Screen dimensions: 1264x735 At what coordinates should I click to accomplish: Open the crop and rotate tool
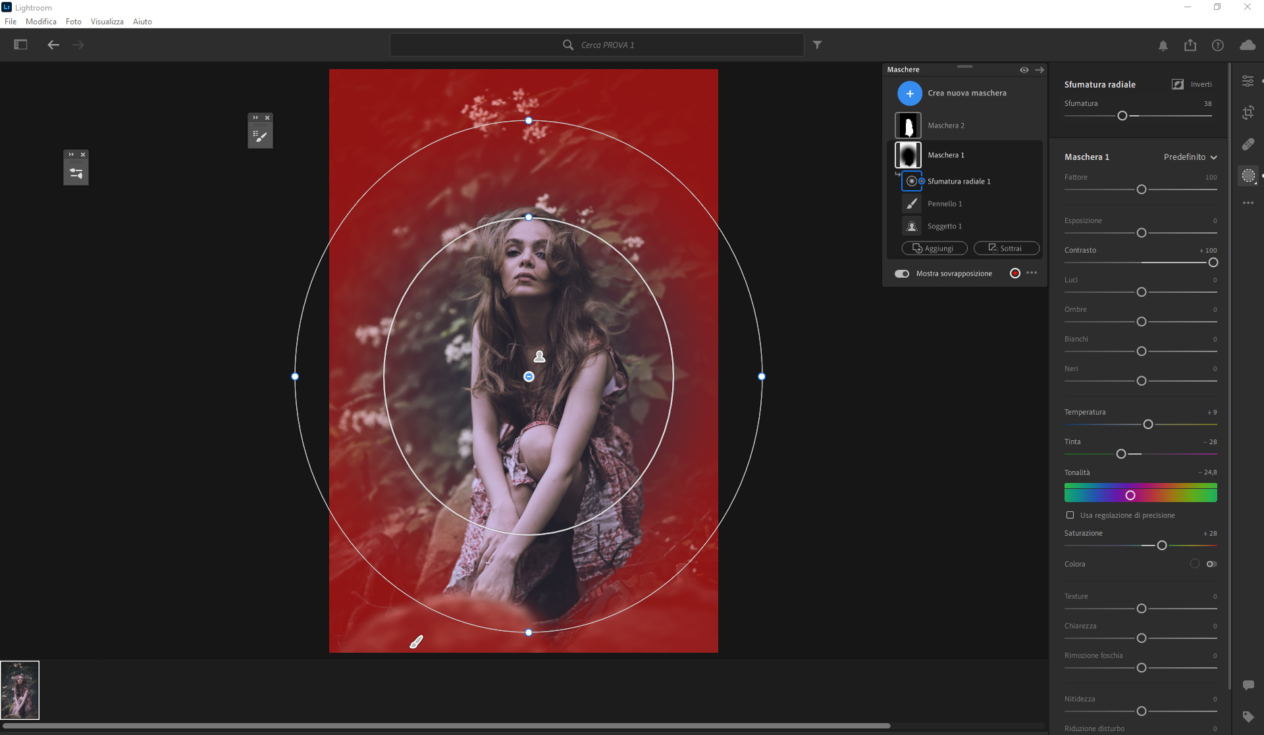pyautogui.click(x=1248, y=113)
